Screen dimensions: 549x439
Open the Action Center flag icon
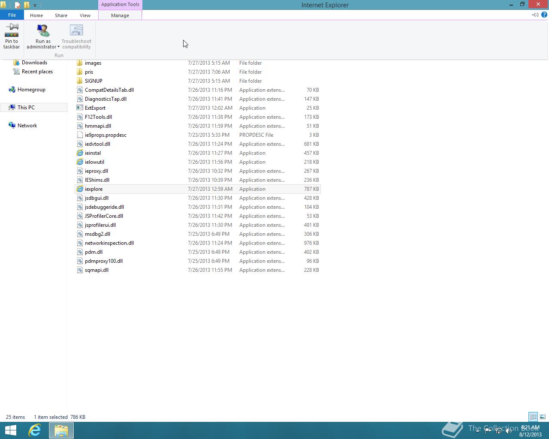[x=488, y=431]
